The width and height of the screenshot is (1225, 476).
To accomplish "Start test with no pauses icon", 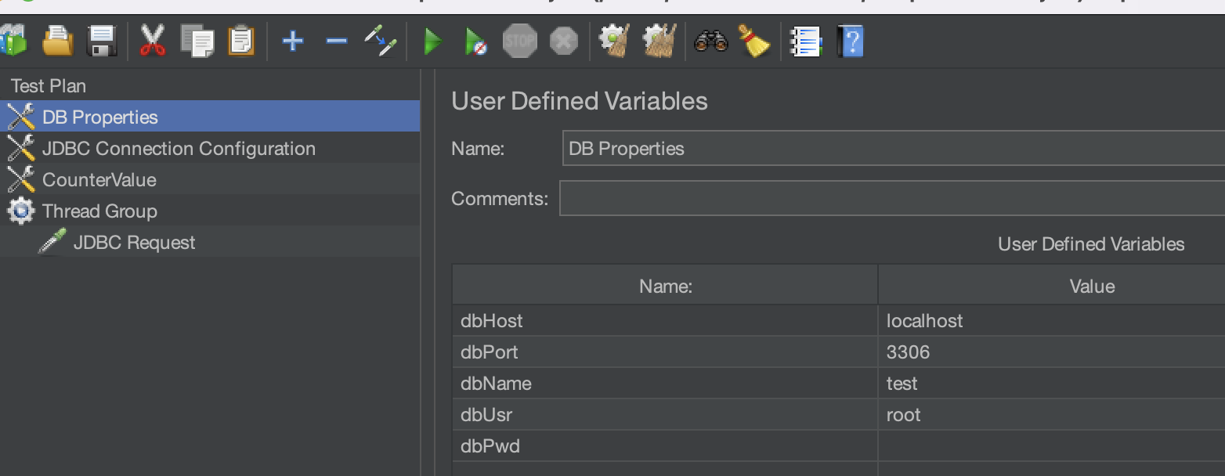I will 475,41.
